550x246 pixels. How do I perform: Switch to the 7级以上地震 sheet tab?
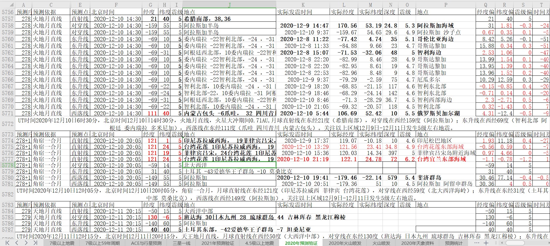[62, 243]
